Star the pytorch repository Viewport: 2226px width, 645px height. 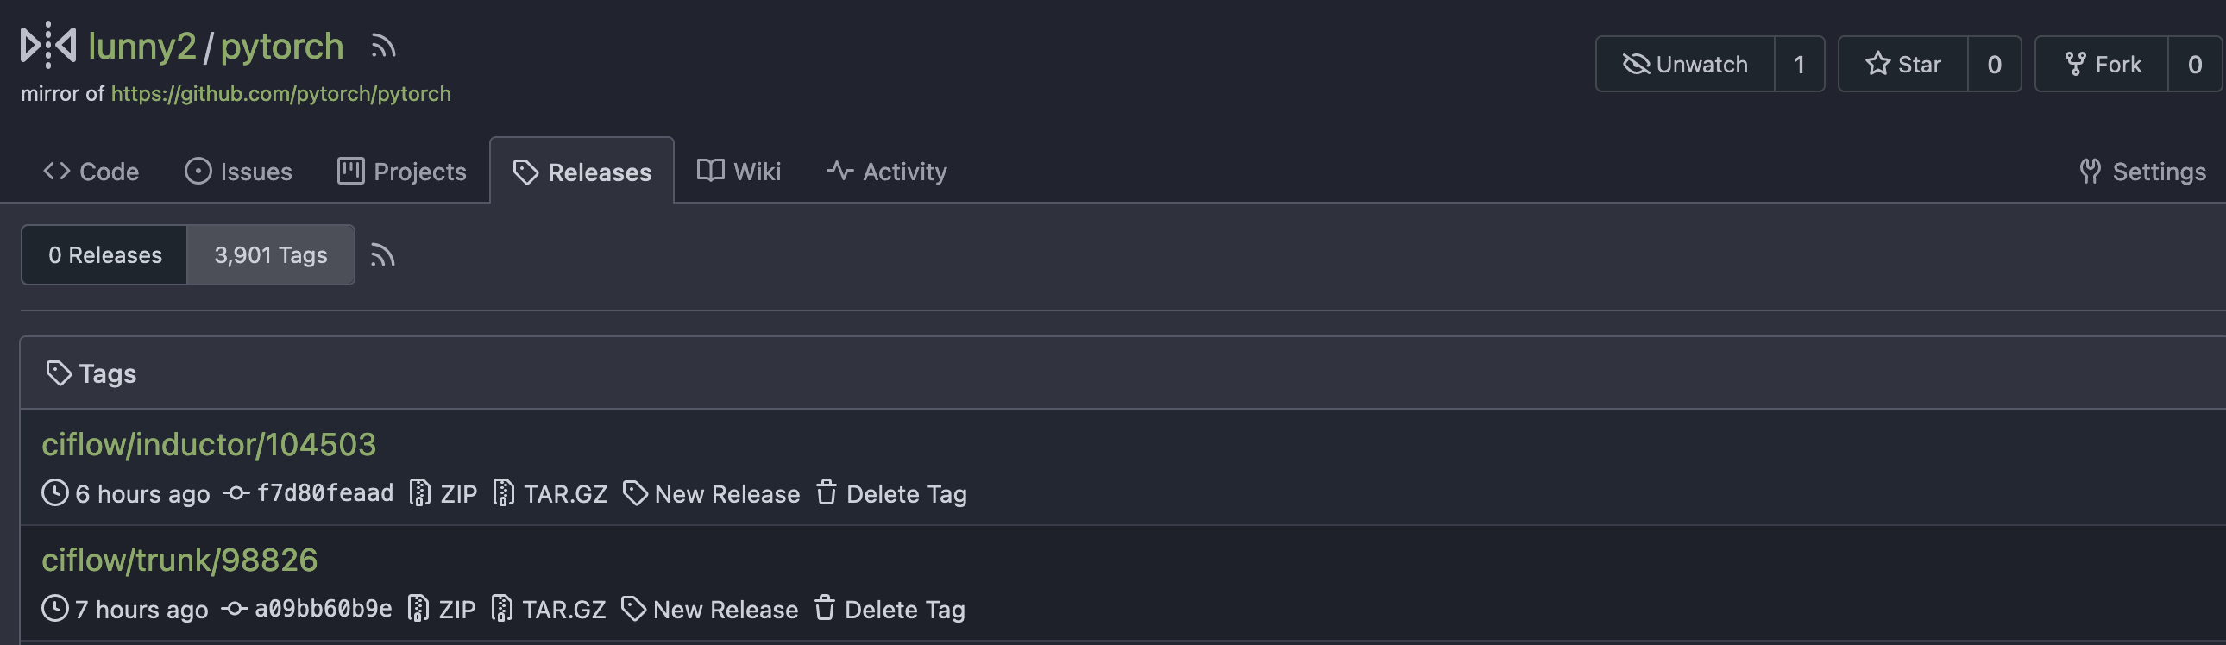click(1902, 64)
